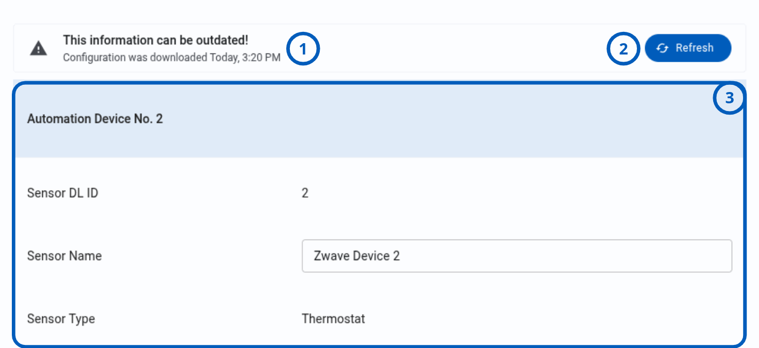The height and width of the screenshot is (348, 759).
Task: Click the Sensor Name label
Action: [64, 255]
